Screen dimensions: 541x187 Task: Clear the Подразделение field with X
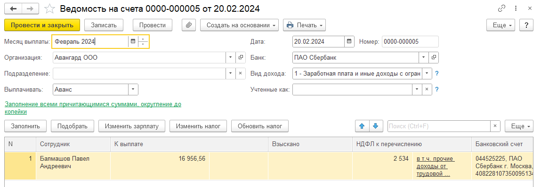coord(241,73)
